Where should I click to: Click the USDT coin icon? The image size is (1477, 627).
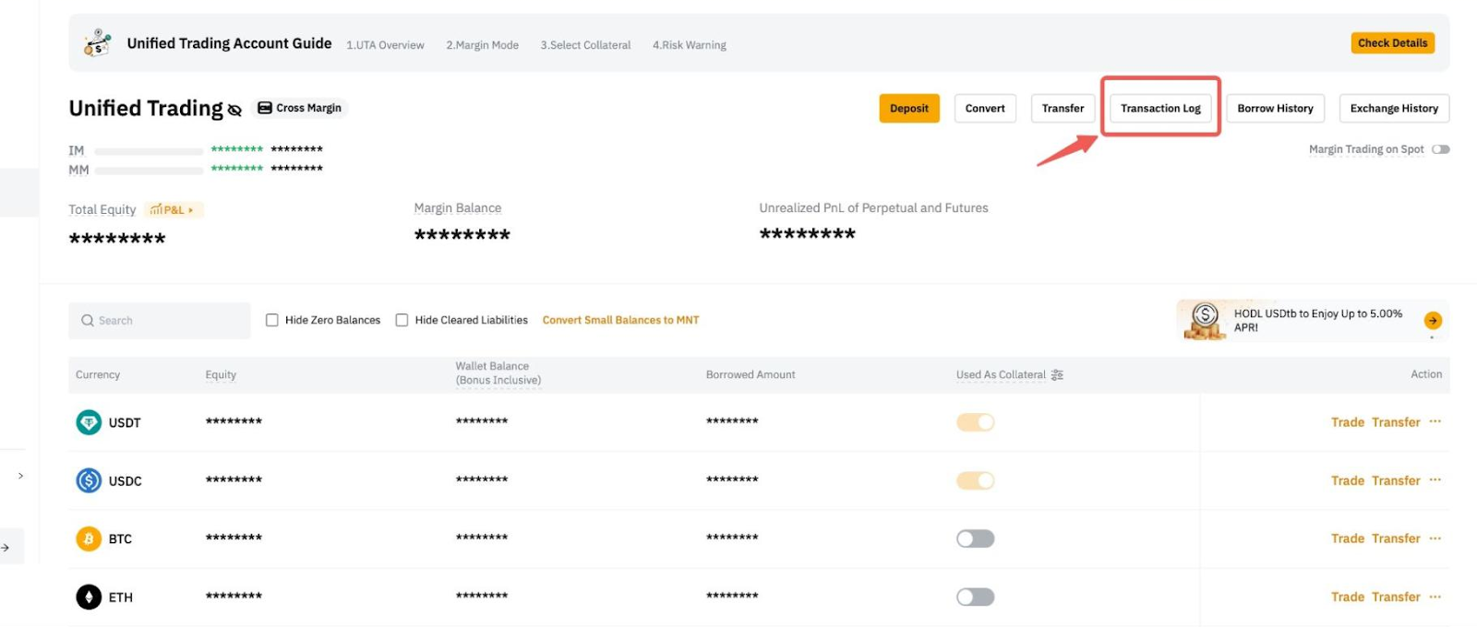pos(89,422)
